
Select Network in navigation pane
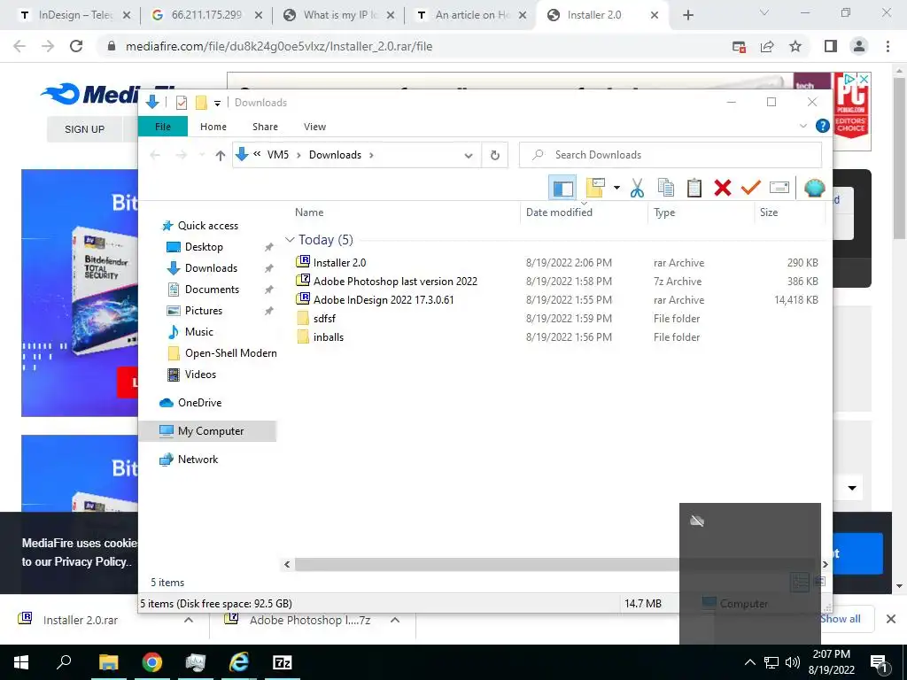click(x=198, y=460)
